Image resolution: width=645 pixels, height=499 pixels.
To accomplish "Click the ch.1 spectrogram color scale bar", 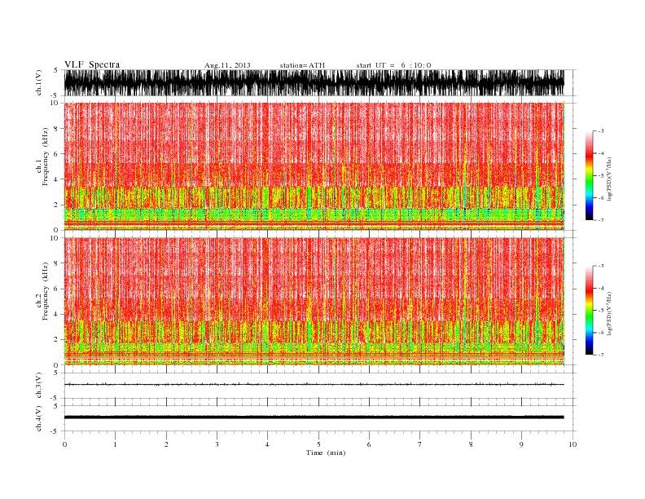I will [590, 176].
